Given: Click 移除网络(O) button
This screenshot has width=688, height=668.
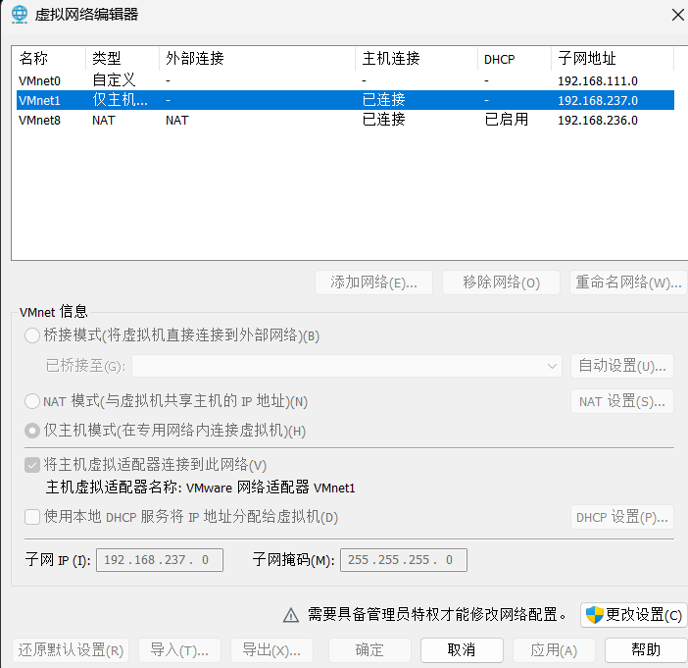Looking at the screenshot, I should coord(501,283).
